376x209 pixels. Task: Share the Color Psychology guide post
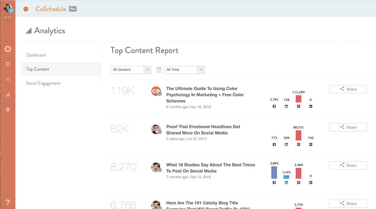348,89
